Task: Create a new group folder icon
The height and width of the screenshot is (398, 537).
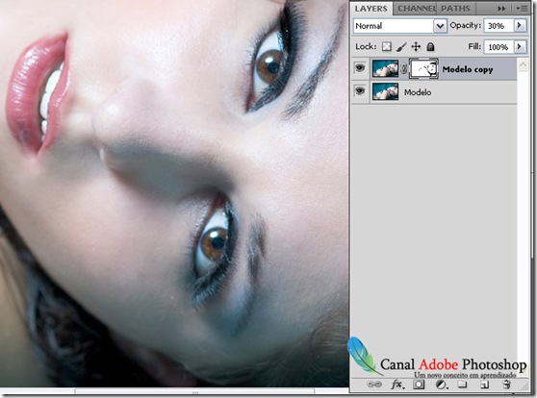Action: coord(462,385)
